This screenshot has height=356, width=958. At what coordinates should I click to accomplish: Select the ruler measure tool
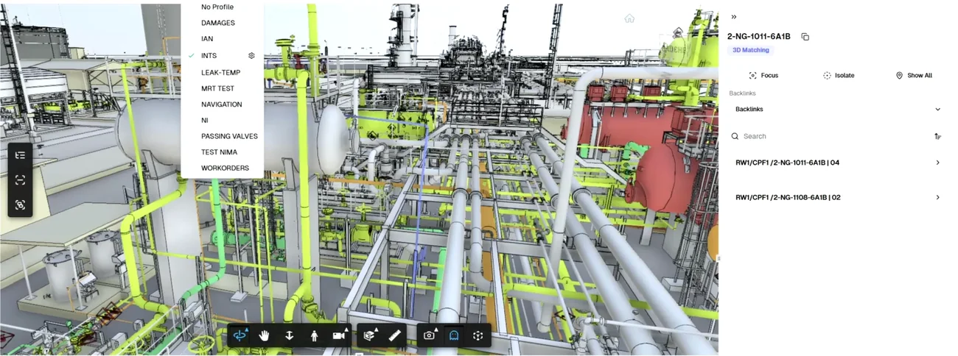(394, 335)
